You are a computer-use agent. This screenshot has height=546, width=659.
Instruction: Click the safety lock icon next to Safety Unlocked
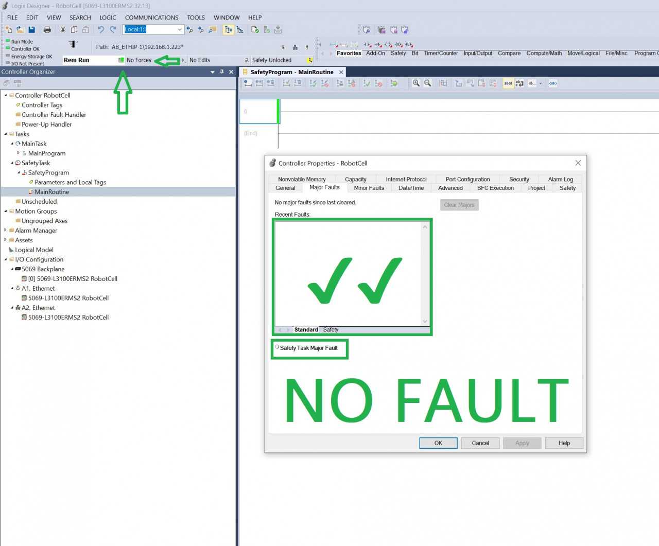pyautogui.click(x=309, y=60)
